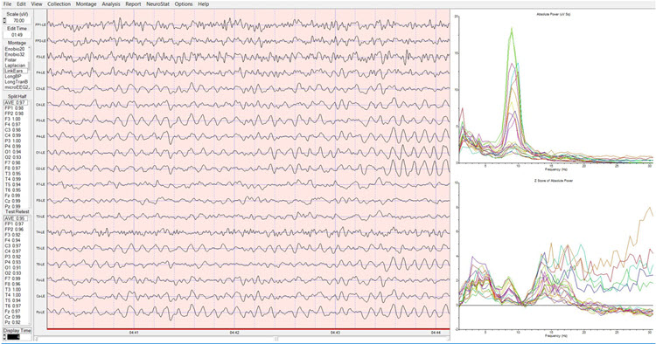This screenshot has height=344, width=656.
Task: Click the FP1-LE channel label
Action: (x=40, y=25)
